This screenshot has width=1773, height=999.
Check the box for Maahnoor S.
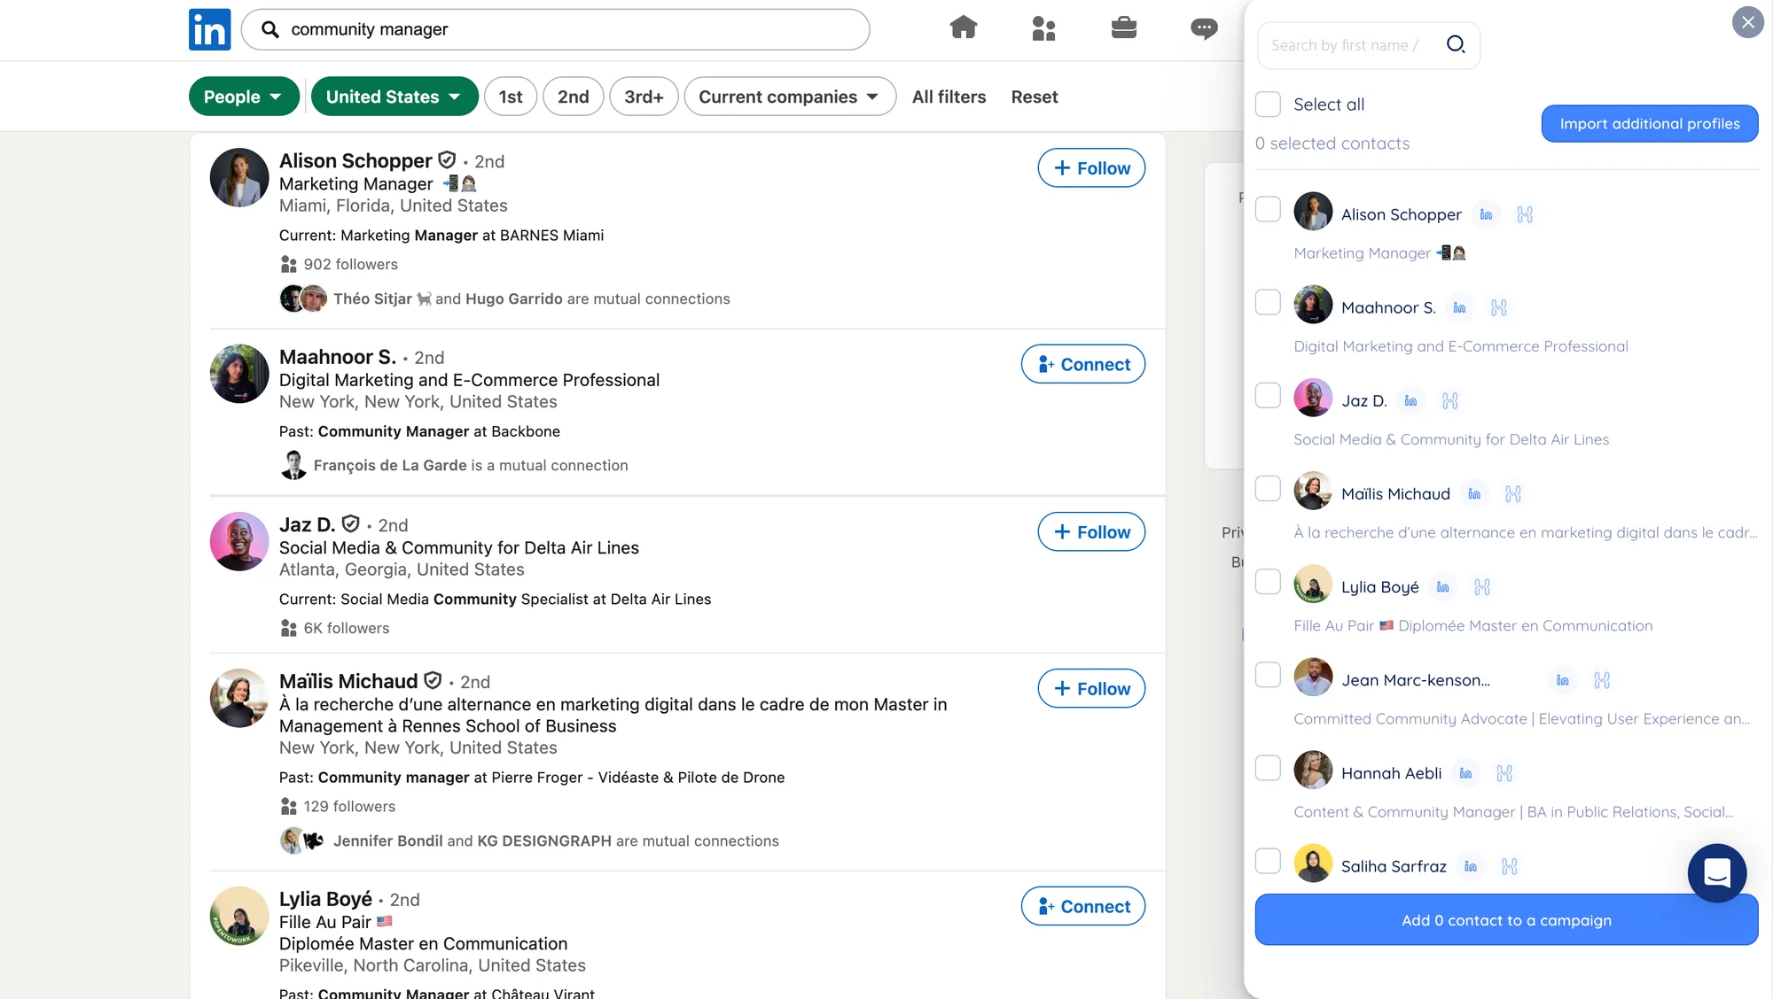pos(1268,302)
